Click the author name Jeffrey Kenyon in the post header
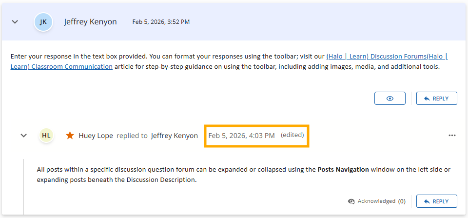 [90, 22]
